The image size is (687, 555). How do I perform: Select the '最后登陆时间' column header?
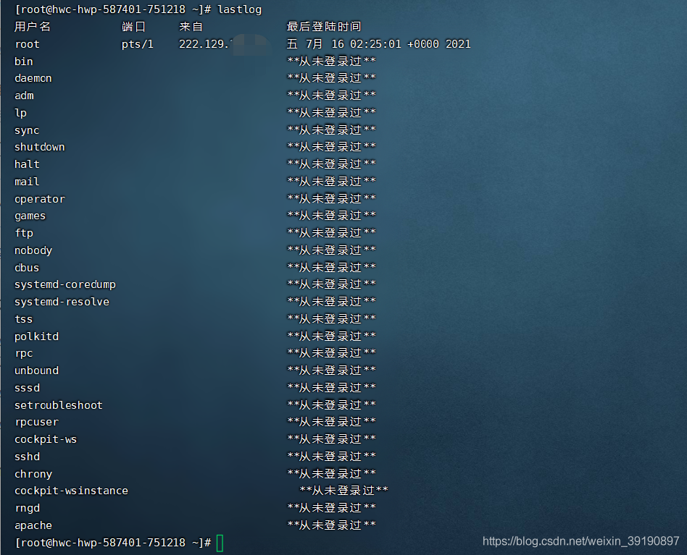click(323, 27)
